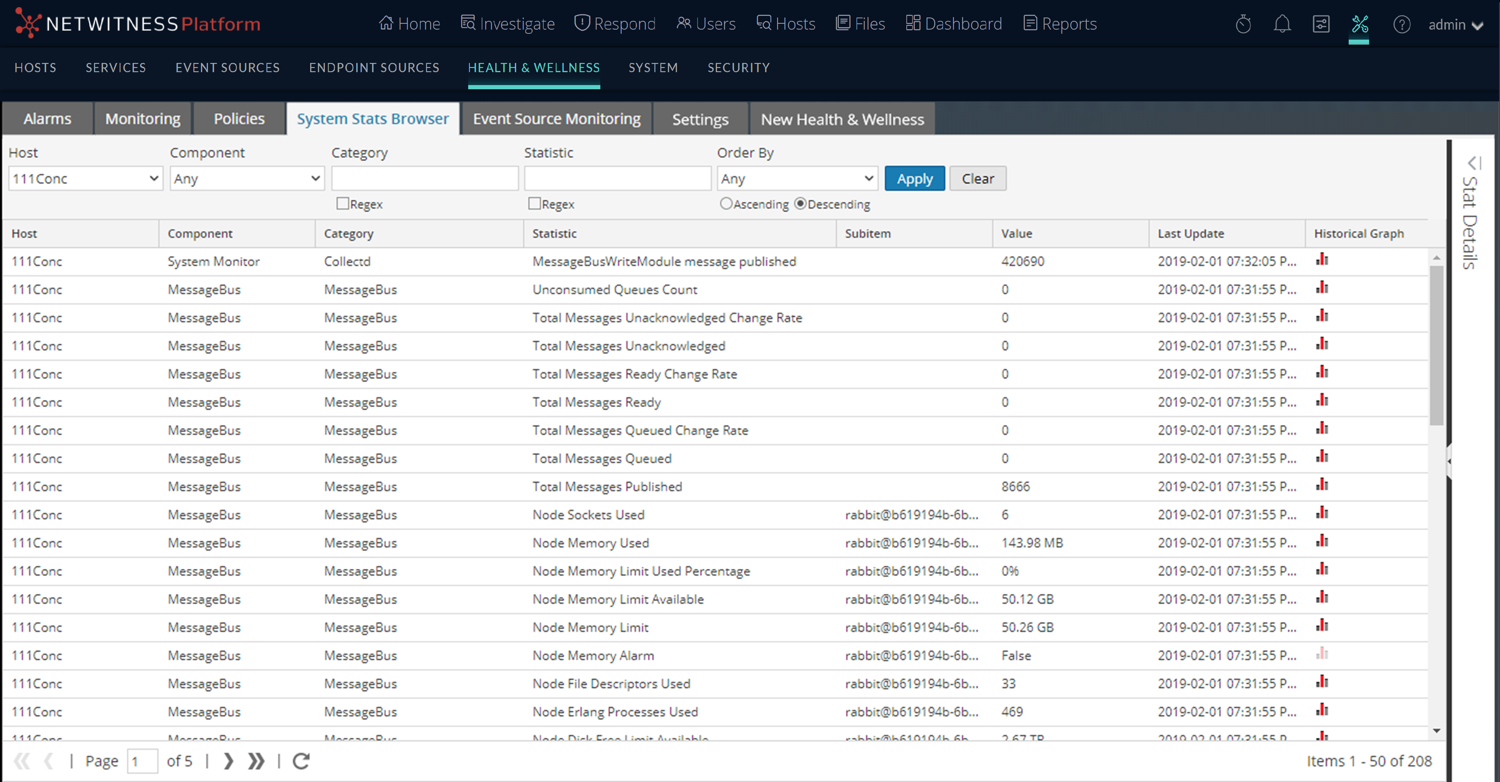Screen dimensions: 1500x782
Task: Open historical graph for Total Messages Unacknowledged Change Rate
Action: (x=1322, y=316)
